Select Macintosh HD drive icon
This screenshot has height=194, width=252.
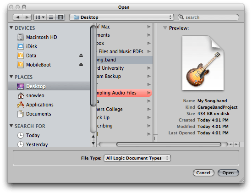(x=21, y=37)
